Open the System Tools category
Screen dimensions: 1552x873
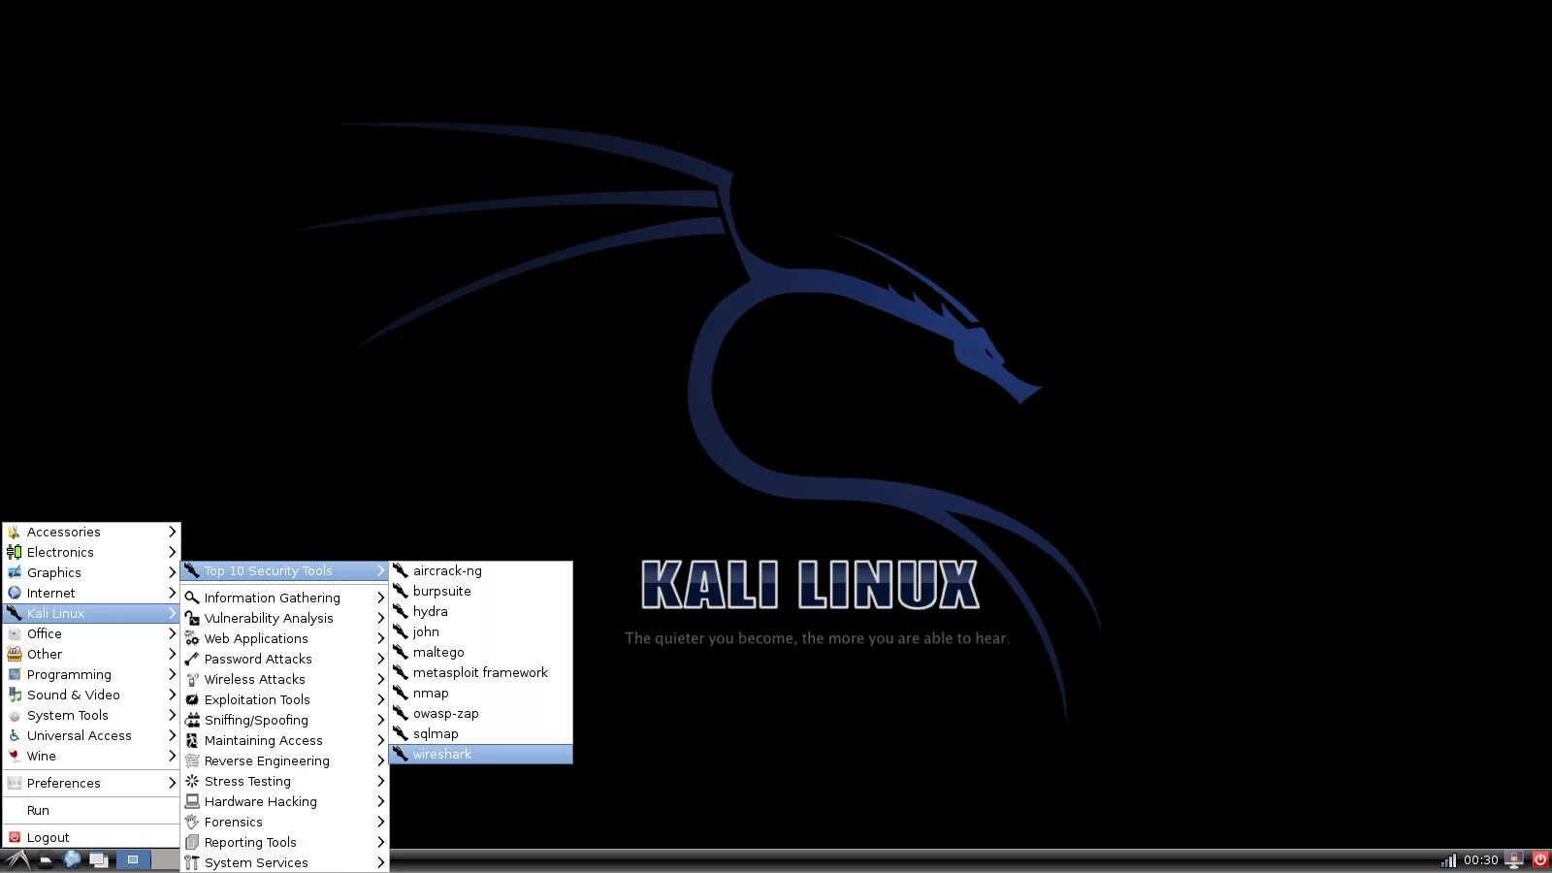pos(91,715)
